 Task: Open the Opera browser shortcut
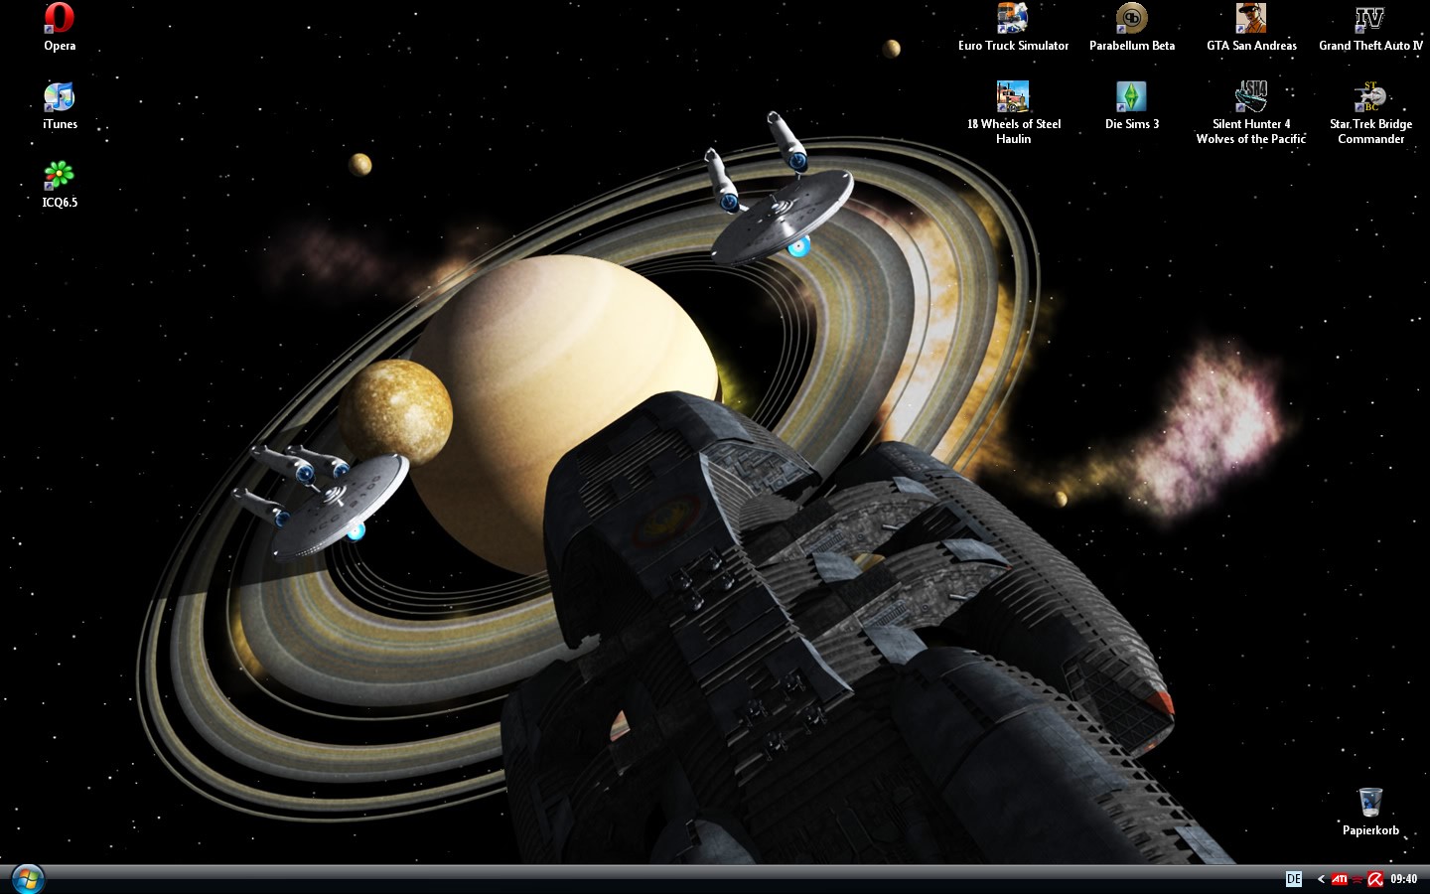(x=60, y=19)
